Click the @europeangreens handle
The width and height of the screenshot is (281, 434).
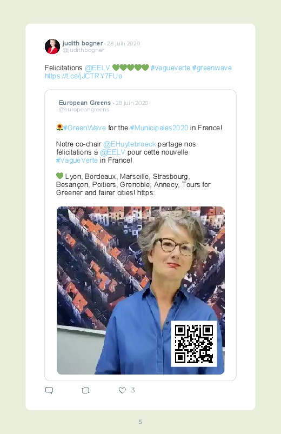coord(84,110)
